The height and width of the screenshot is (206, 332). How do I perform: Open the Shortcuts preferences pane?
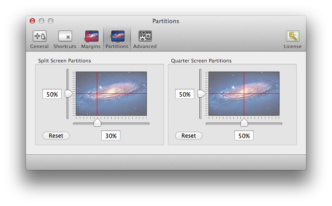click(65, 39)
